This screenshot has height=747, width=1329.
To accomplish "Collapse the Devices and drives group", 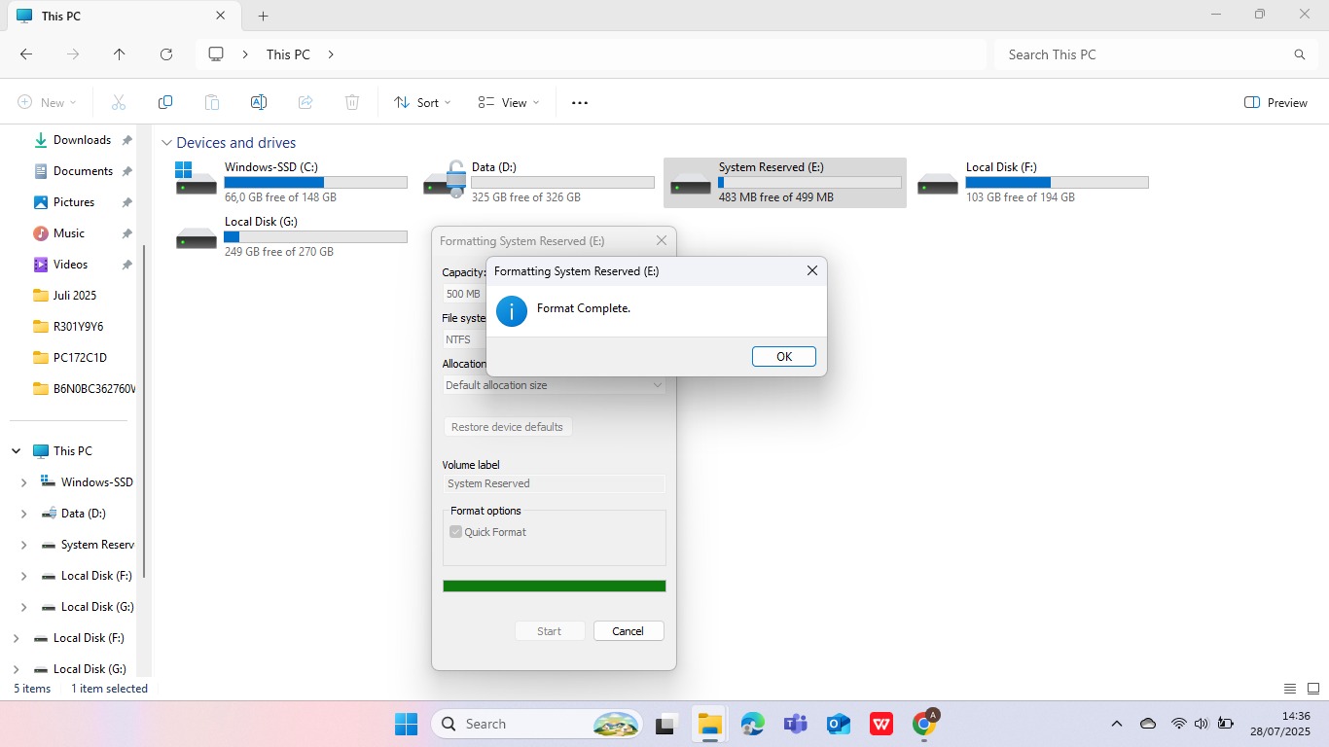I will point(167,143).
